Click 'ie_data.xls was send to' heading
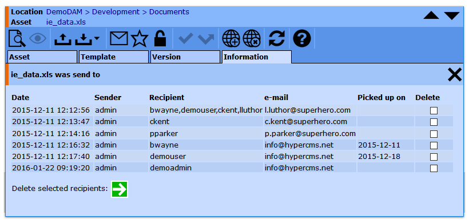469x223 pixels. 55,75
